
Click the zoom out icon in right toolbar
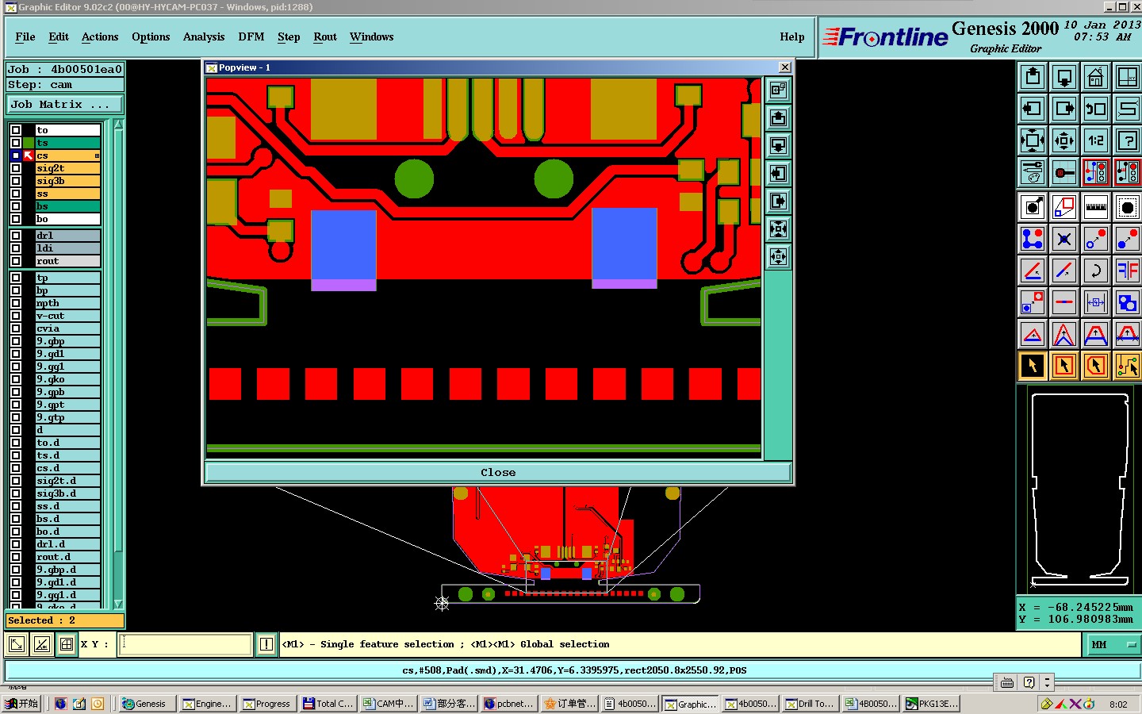pyautogui.click(x=1064, y=140)
